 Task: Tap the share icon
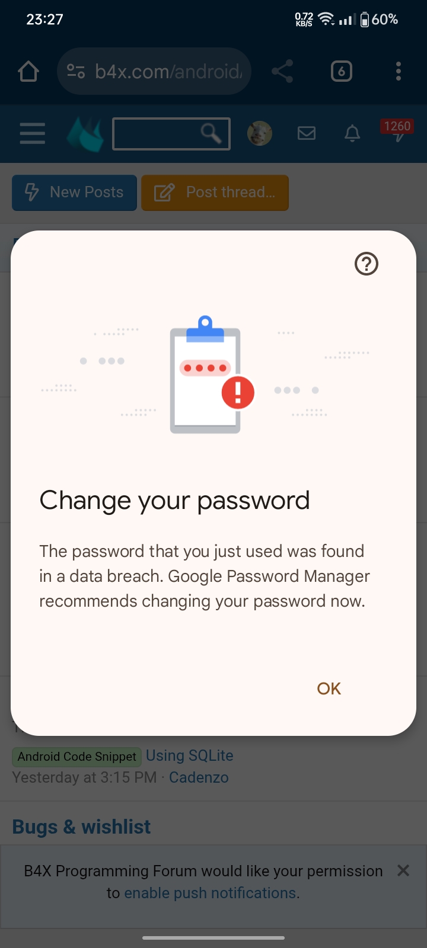(282, 72)
